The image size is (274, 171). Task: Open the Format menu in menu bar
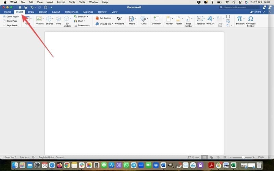[61, 2]
